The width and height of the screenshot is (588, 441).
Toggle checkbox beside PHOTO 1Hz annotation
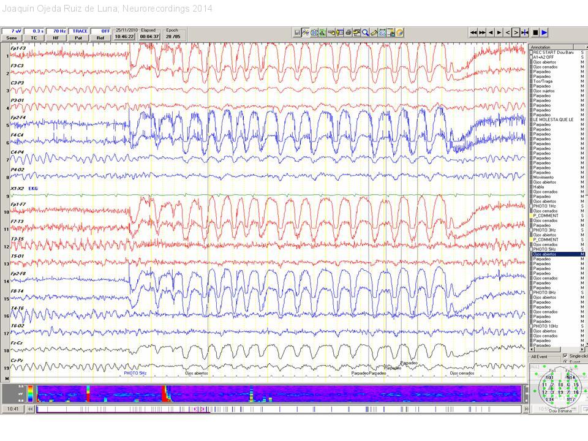(531, 206)
